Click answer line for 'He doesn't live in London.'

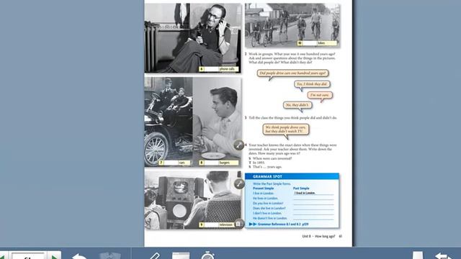(313, 218)
